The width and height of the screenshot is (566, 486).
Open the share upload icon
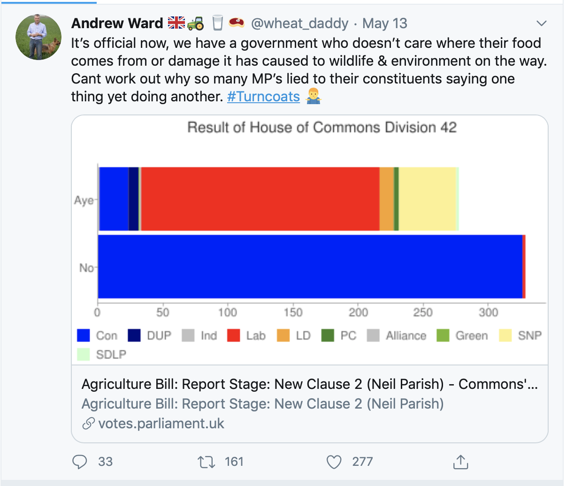pyautogui.click(x=461, y=462)
